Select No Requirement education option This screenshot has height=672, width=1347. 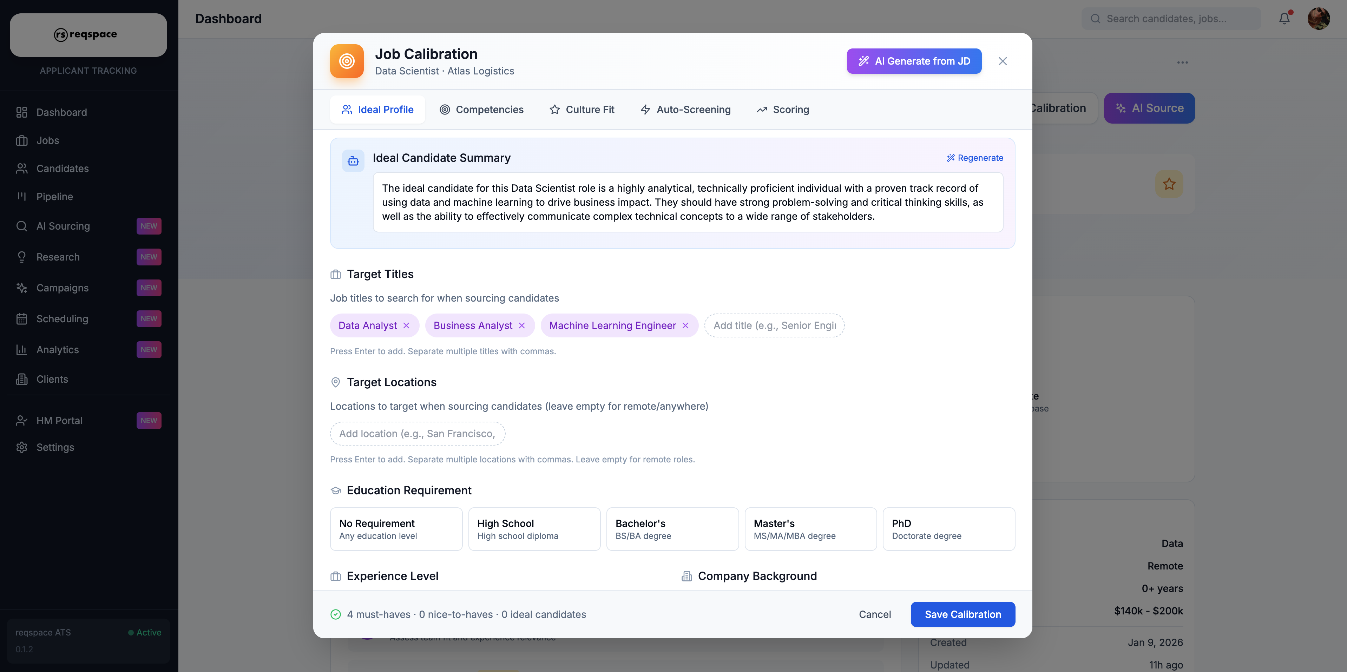(x=396, y=529)
